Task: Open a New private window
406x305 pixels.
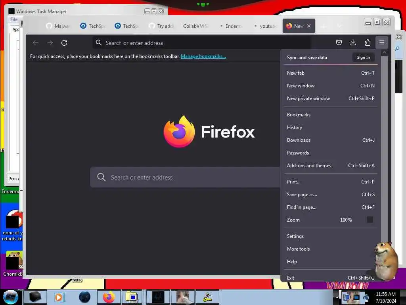Action: tap(331, 98)
